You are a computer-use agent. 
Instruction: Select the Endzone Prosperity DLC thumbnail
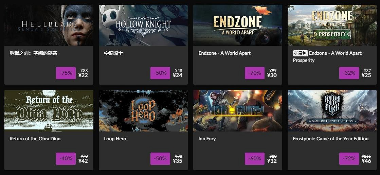coord(332,25)
